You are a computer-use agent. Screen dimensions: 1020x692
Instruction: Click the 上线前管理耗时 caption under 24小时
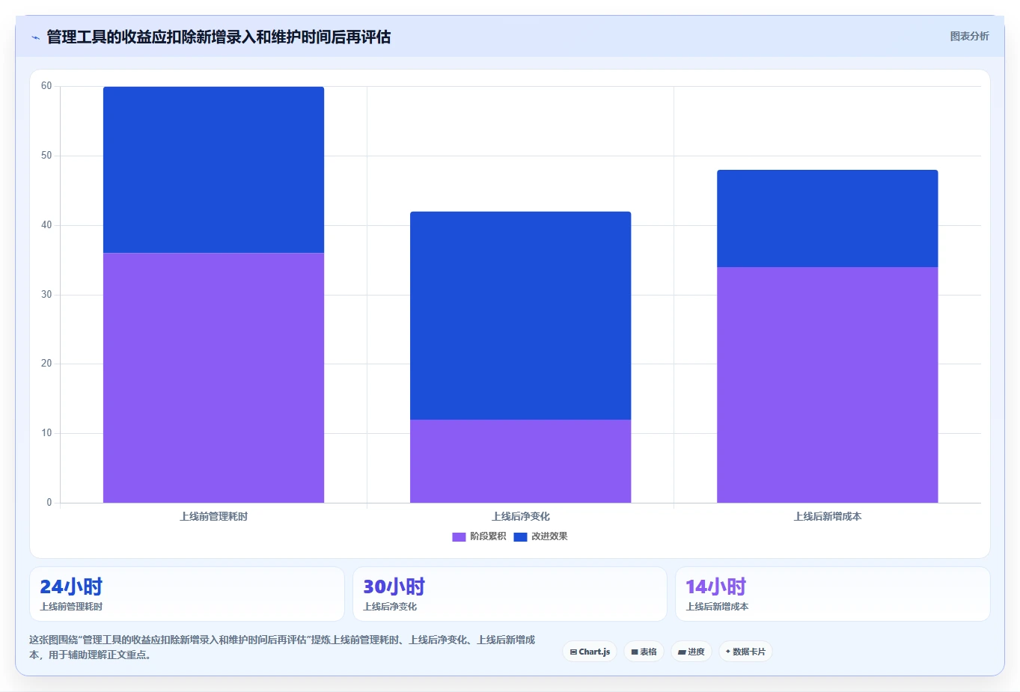[x=71, y=607]
